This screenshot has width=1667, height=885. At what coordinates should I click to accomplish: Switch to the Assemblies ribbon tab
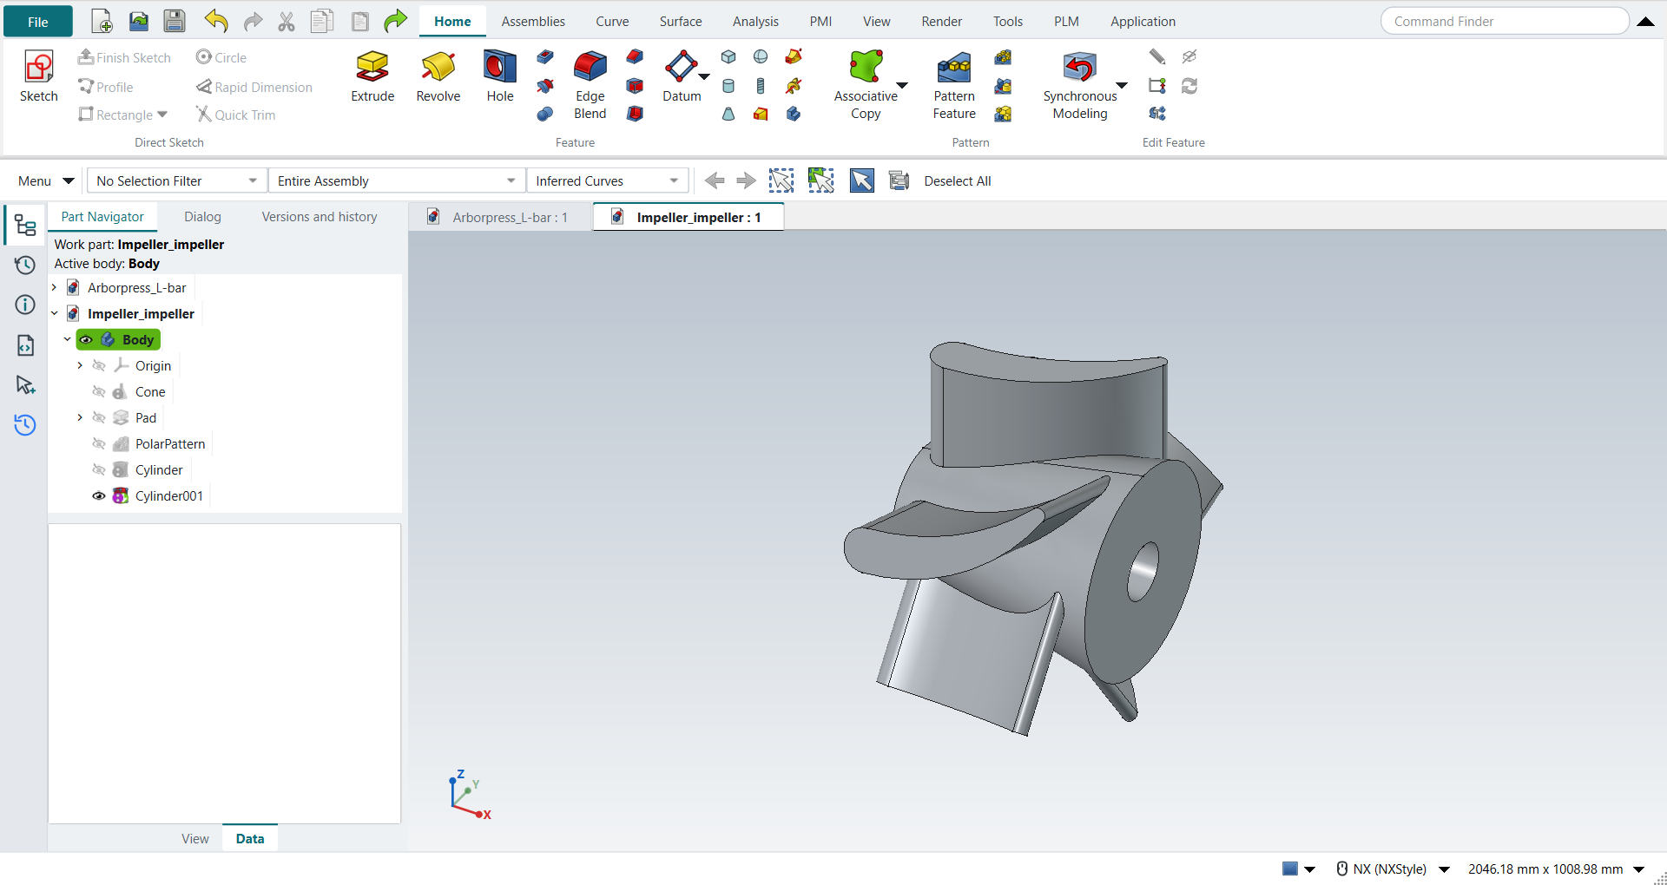[x=533, y=22]
